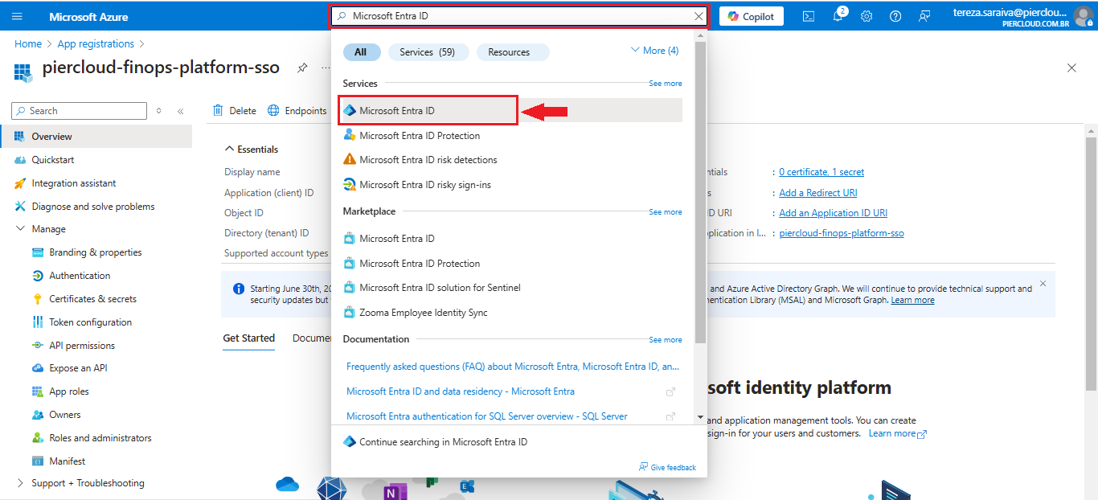Open the Azure portal hamburger menu

coord(17,16)
